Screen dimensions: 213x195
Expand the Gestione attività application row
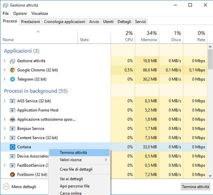pos(5,61)
